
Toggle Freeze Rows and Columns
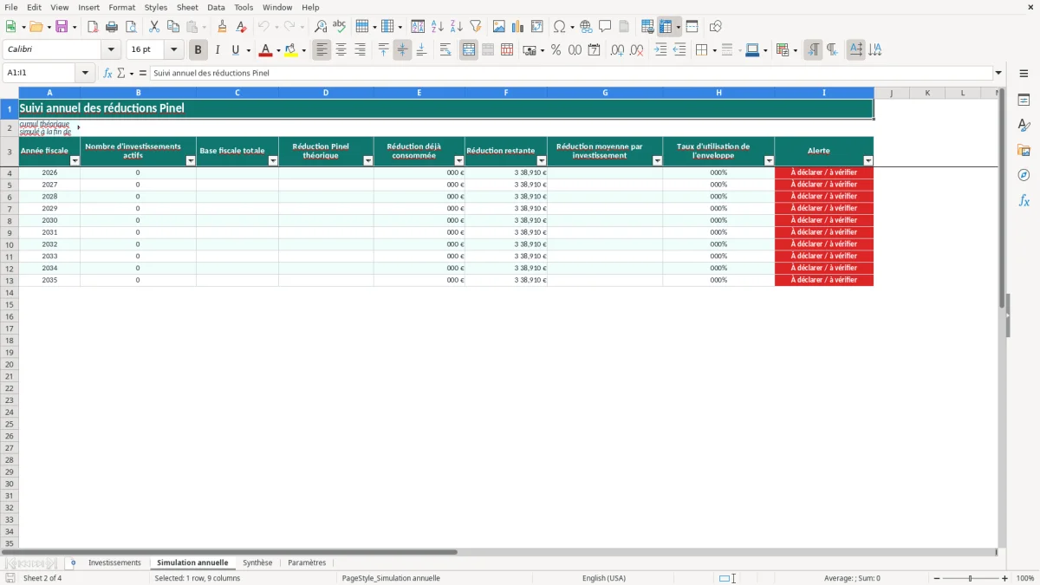coord(666,27)
